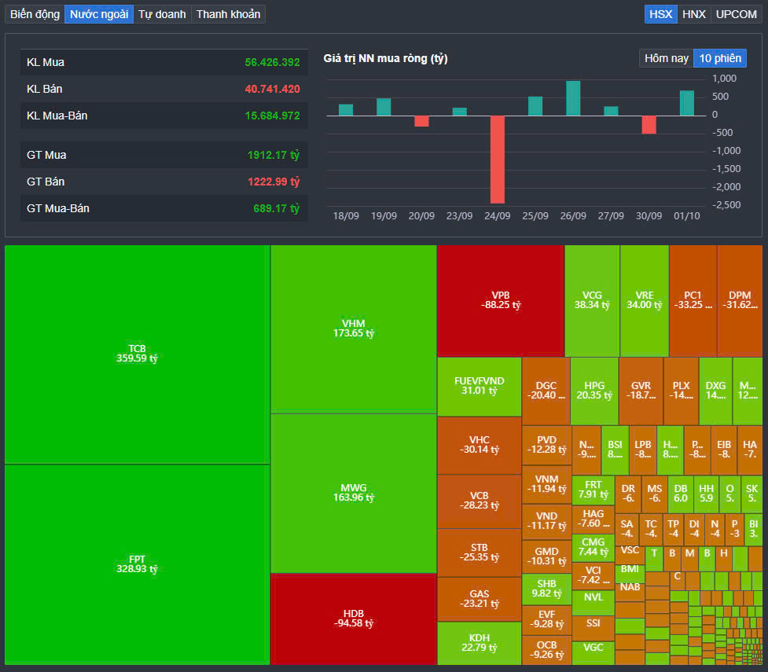Click the DXG treemap tile

tap(715, 391)
